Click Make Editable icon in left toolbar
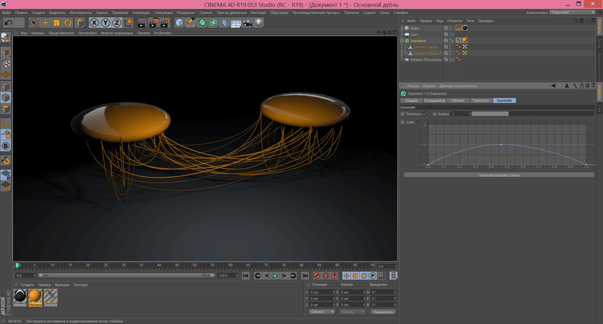 pyautogui.click(x=6, y=38)
